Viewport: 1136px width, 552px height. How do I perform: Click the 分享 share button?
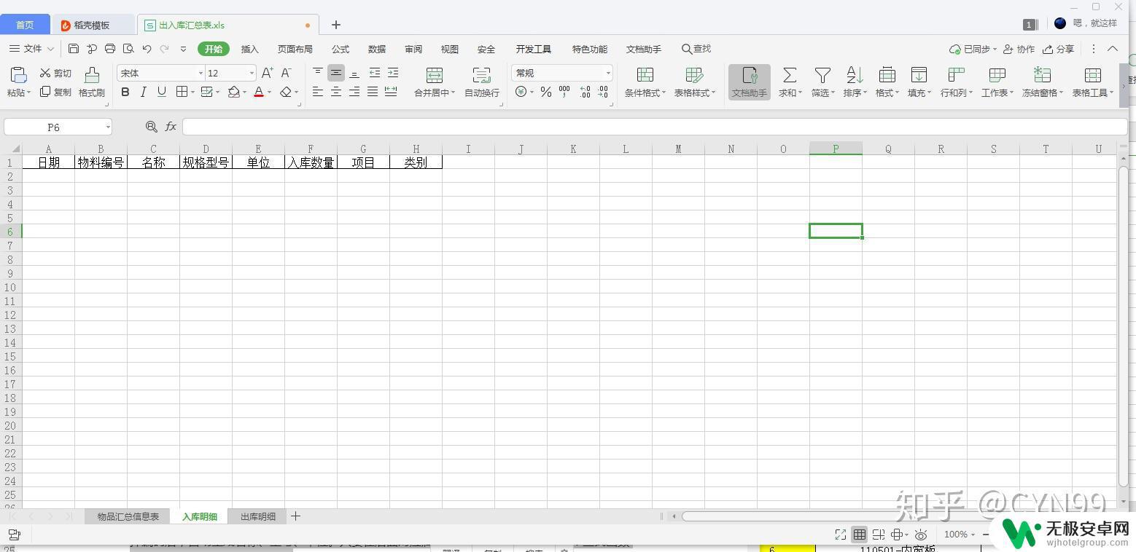(x=1059, y=49)
